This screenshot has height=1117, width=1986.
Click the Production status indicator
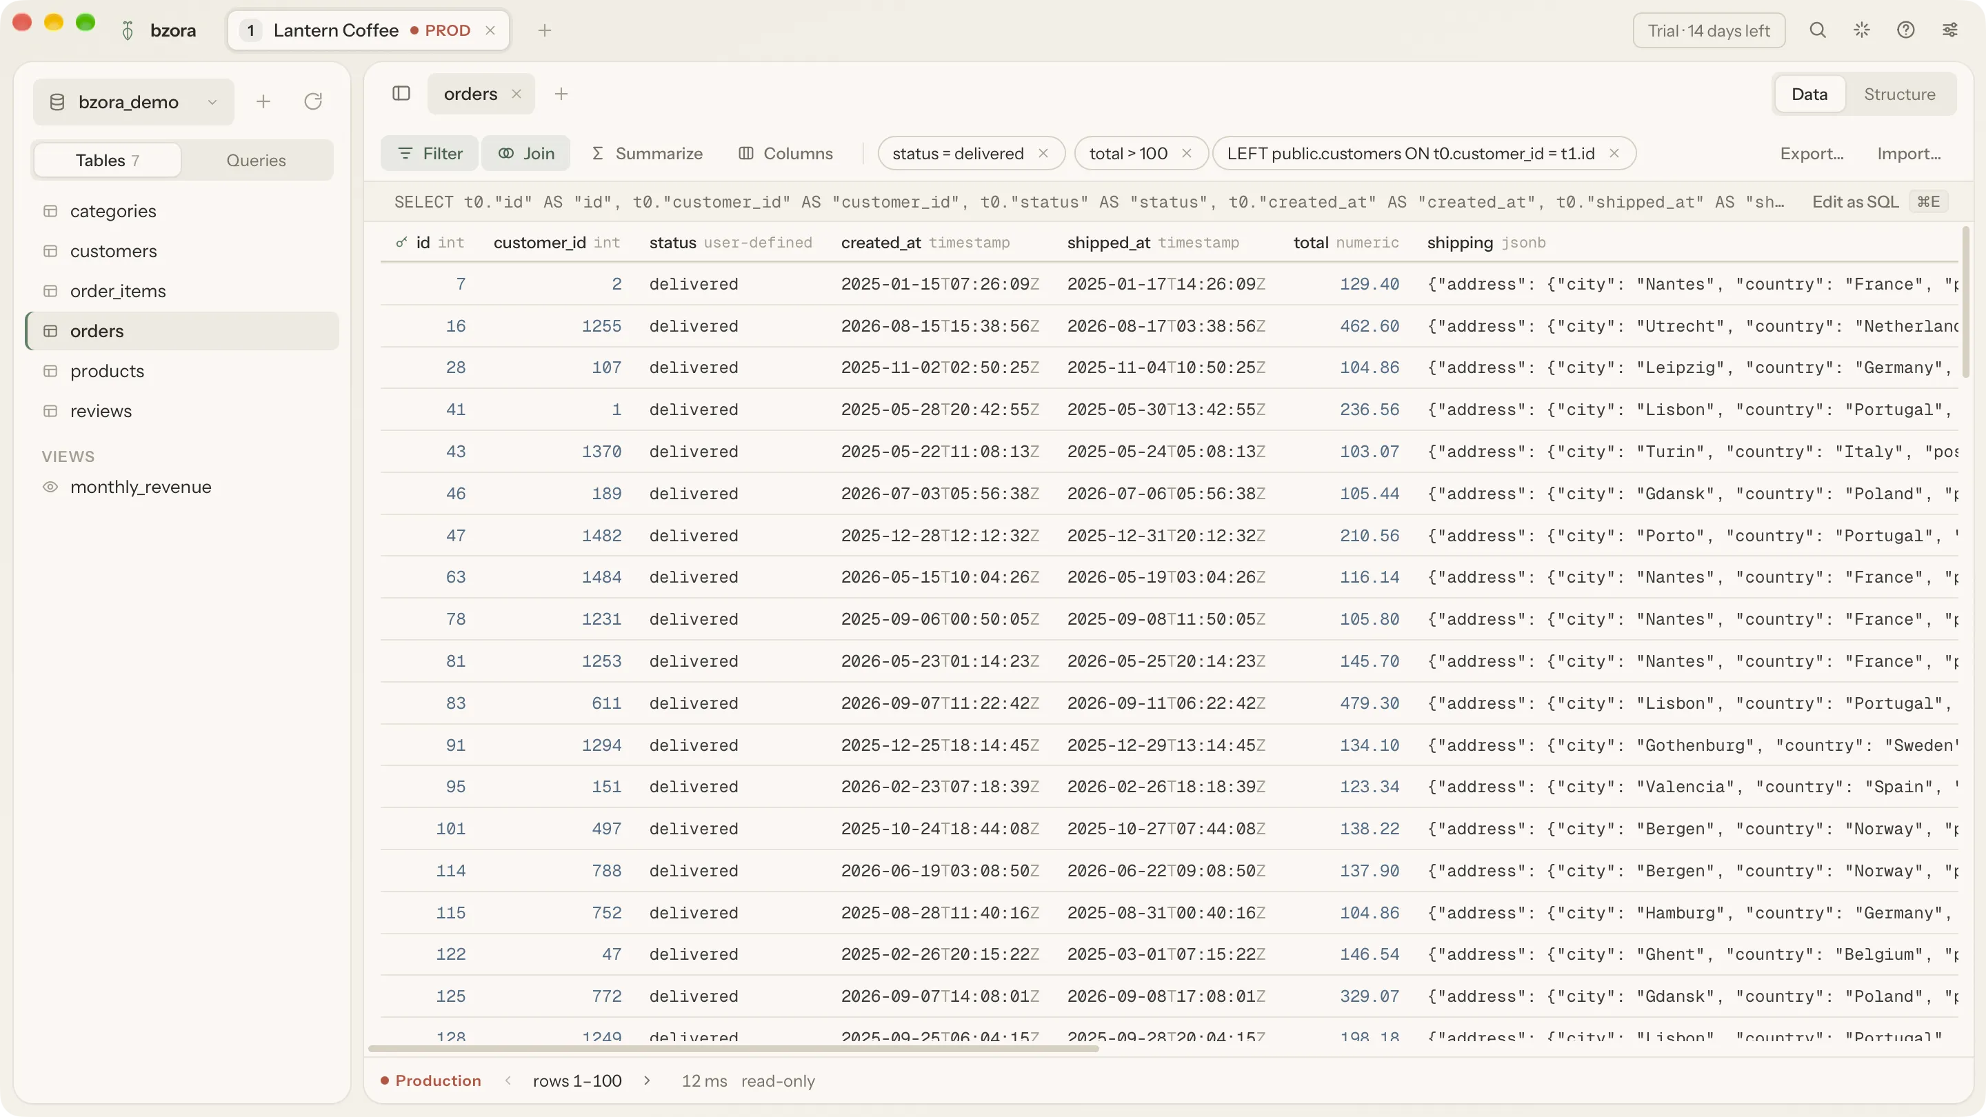click(x=430, y=1080)
